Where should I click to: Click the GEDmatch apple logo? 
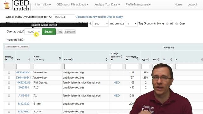(7, 5)
